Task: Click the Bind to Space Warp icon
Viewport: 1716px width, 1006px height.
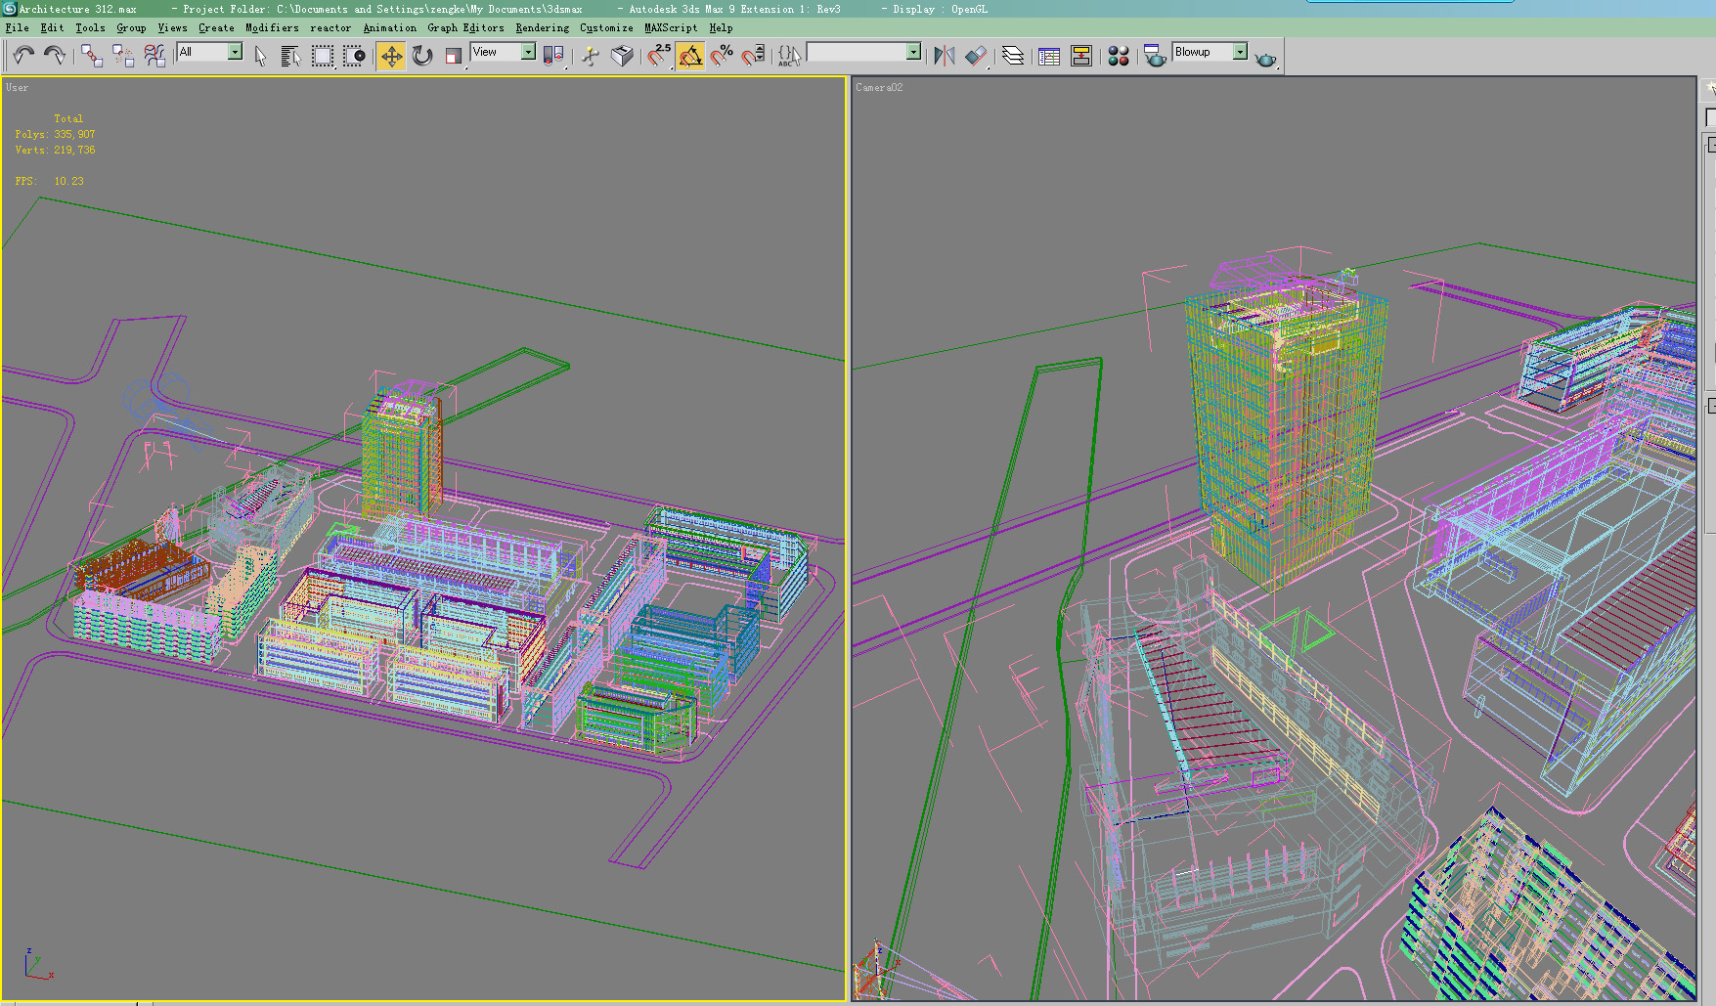Action: pos(154,56)
